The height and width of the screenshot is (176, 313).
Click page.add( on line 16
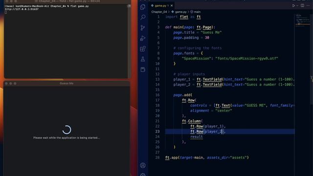tap(182, 95)
